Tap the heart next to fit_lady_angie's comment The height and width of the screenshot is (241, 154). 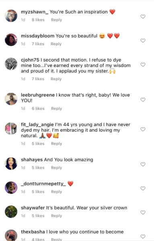(143, 129)
